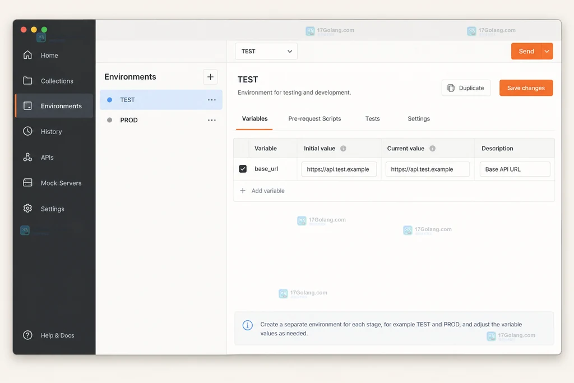Click the Send button
The height and width of the screenshot is (383, 574).
526,51
